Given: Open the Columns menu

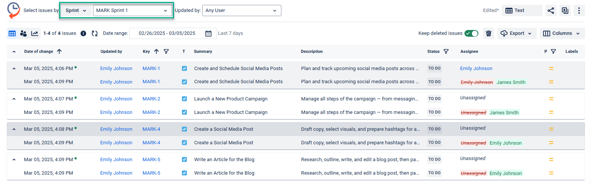Looking at the screenshot, I should click(x=562, y=33).
